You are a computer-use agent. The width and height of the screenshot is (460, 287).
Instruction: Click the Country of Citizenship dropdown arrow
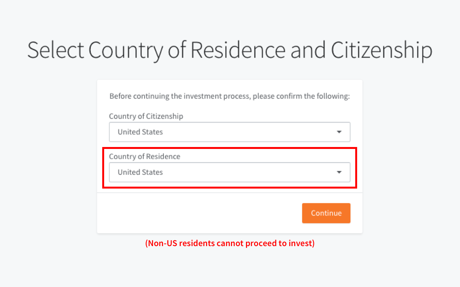click(x=339, y=132)
